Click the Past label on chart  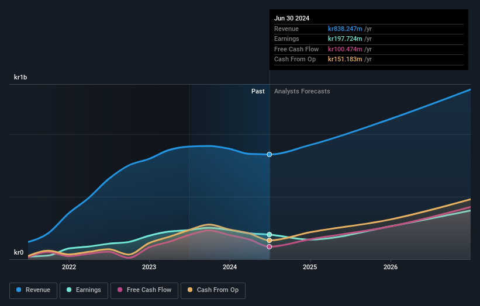click(258, 92)
